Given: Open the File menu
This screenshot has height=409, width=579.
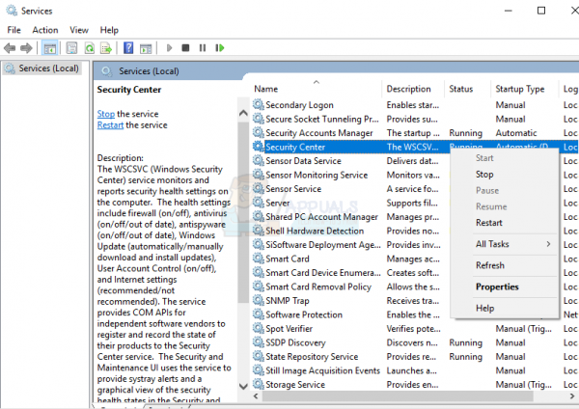Looking at the screenshot, I should [x=14, y=30].
